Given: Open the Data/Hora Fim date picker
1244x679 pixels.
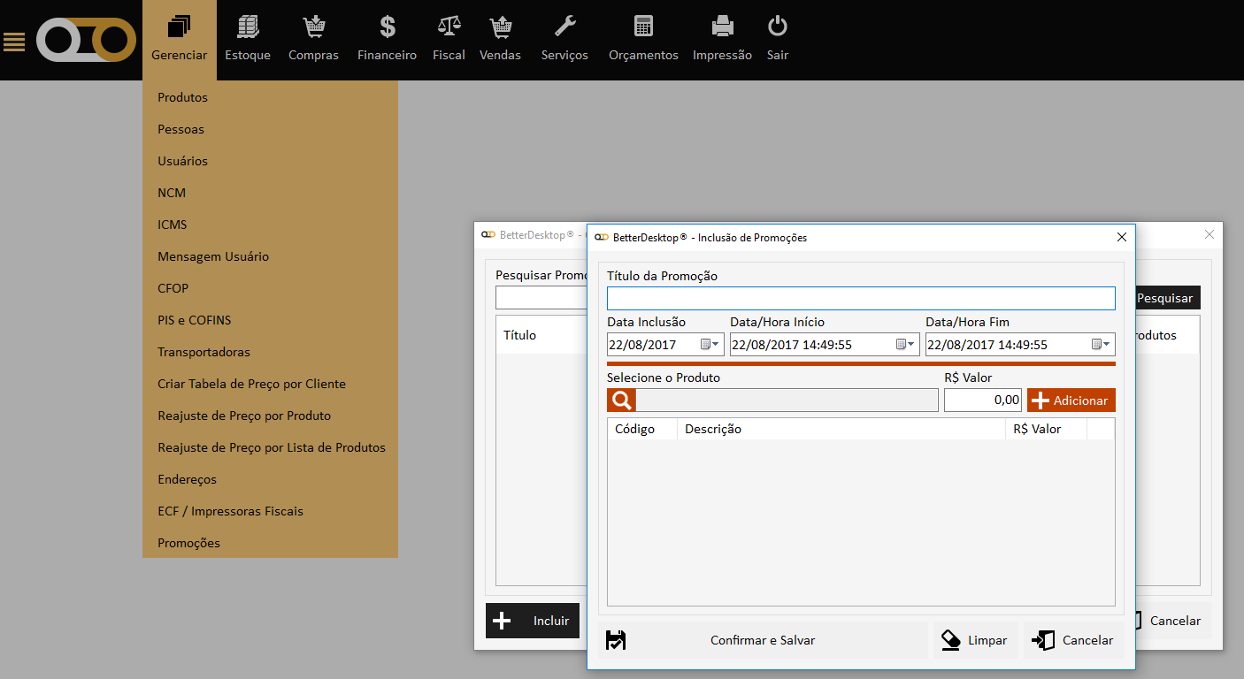Looking at the screenshot, I should pos(1102,345).
